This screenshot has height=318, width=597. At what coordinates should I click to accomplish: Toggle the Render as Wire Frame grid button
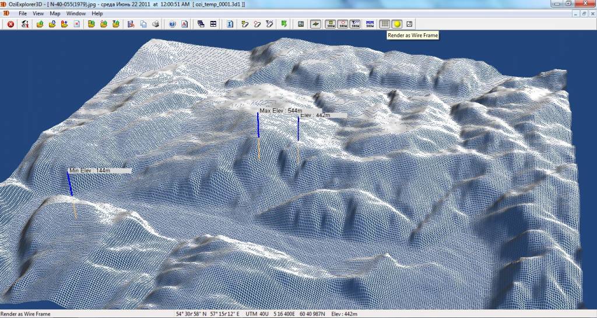[384, 24]
